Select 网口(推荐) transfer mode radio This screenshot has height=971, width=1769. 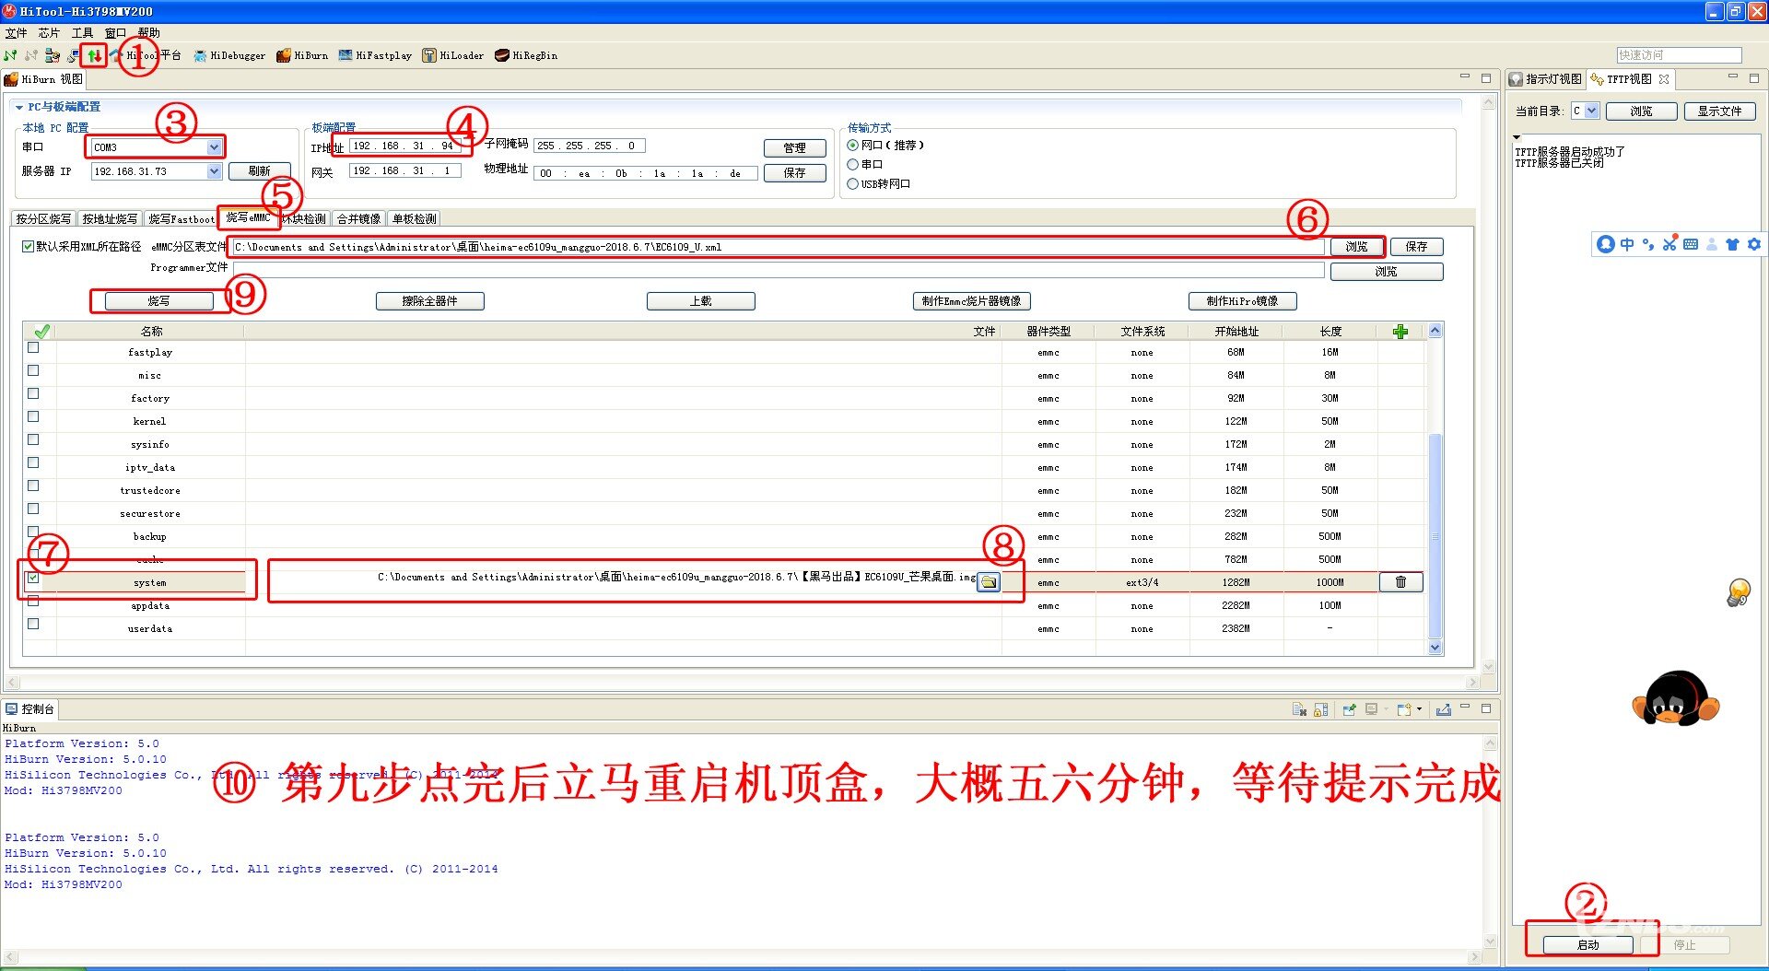coord(852,146)
